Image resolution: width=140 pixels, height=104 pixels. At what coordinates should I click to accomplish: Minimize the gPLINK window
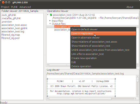(6, 2)
